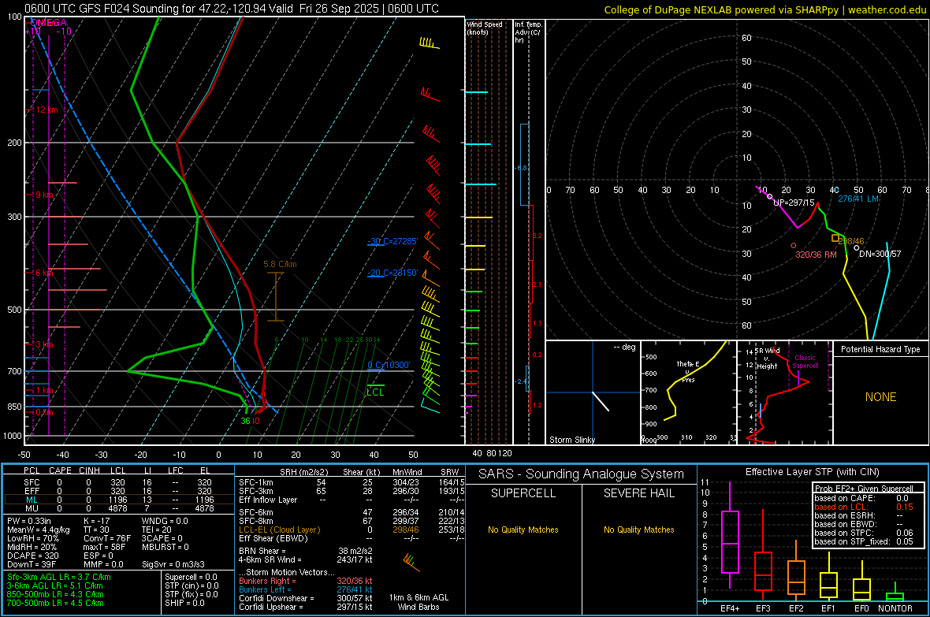
Task: Click the Wind Speed (knots) header
Action: click(x=485, y=28)
